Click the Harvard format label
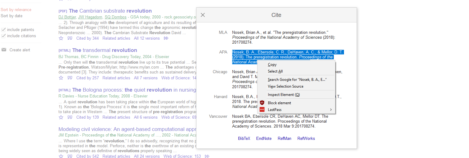 pyautogui.click(x=220, y=97)
